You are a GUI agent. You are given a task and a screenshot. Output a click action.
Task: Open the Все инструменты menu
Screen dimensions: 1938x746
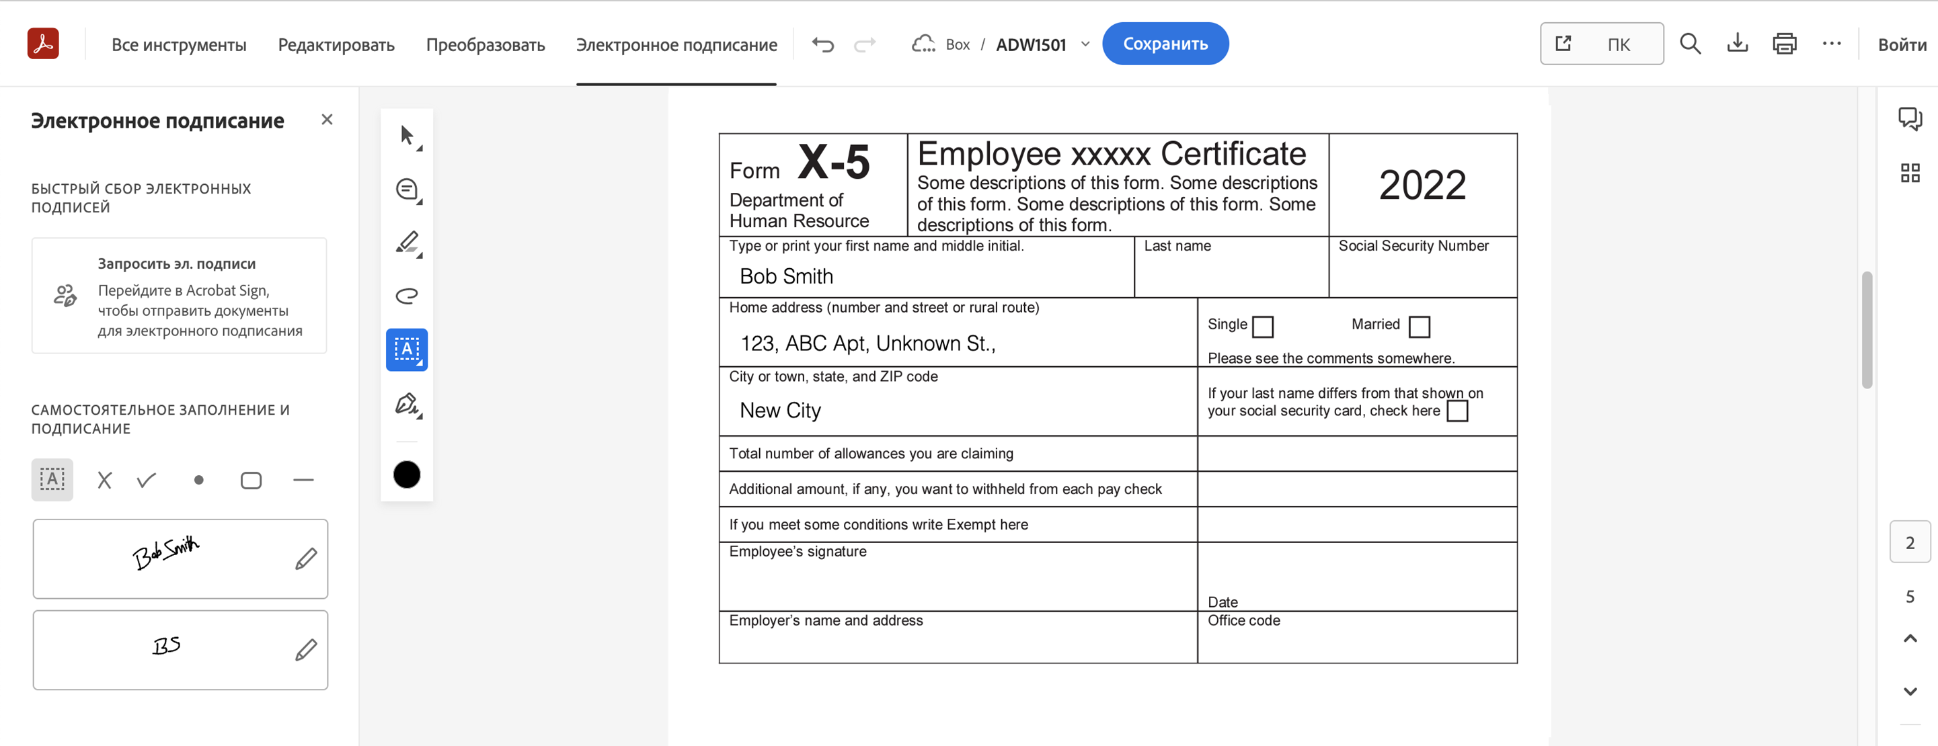[x=179, y=44]
